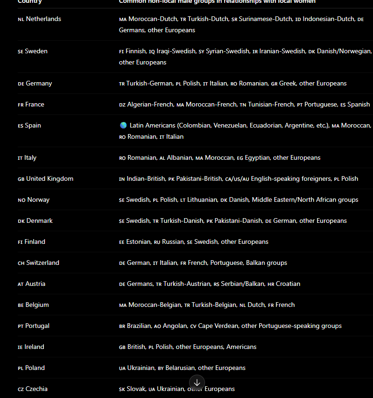Click the Switzerland row label
Viewport: 373px width, 398px height.
click(x=39, y=263)
